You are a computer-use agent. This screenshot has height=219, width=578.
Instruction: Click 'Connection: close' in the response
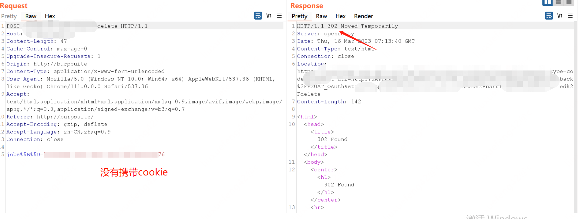click(x=325, y=56)
